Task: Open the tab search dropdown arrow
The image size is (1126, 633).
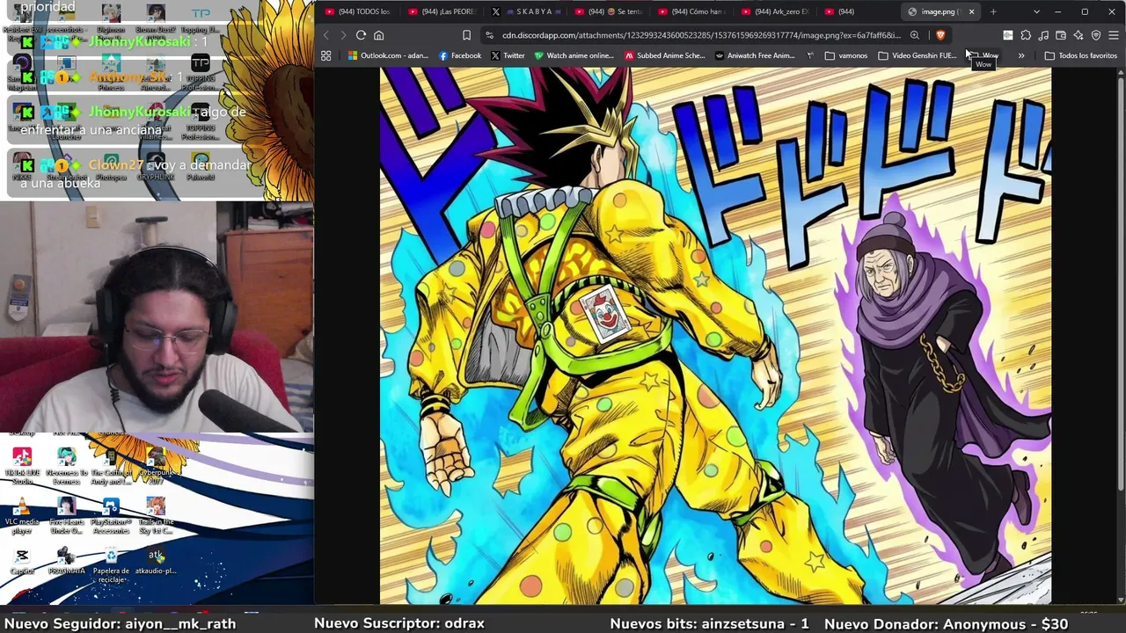Action: (1036, 11)
